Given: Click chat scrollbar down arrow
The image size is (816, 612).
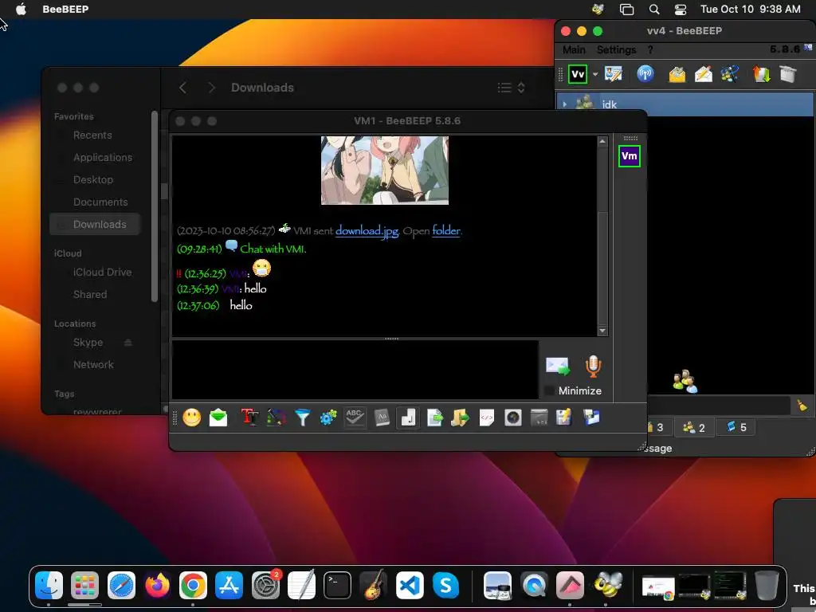Looking at the screenshot, I should (602, 331).
